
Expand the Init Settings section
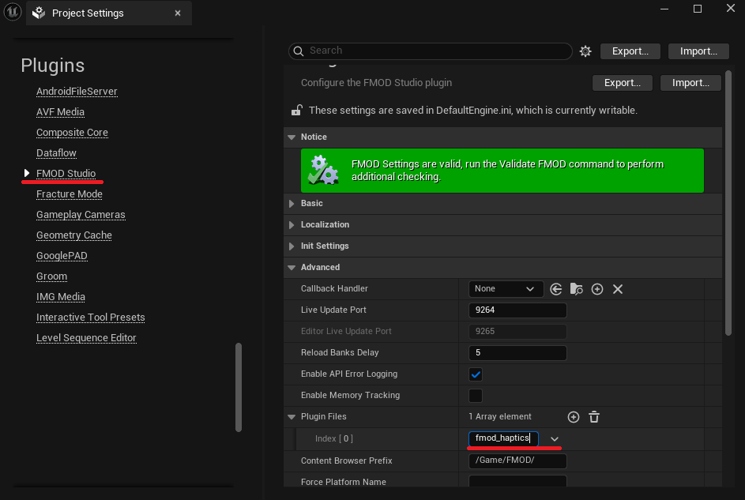coord(292,246)
